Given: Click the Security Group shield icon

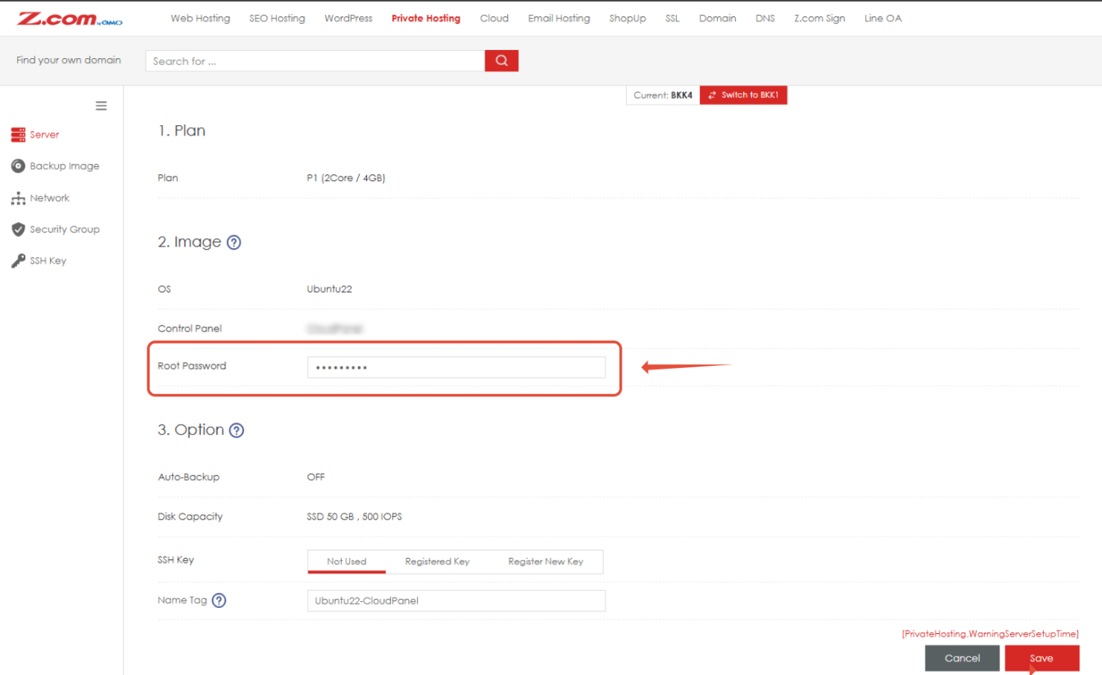Looking at the screenshot, I should pyautogui.click(x=18, y=229).
